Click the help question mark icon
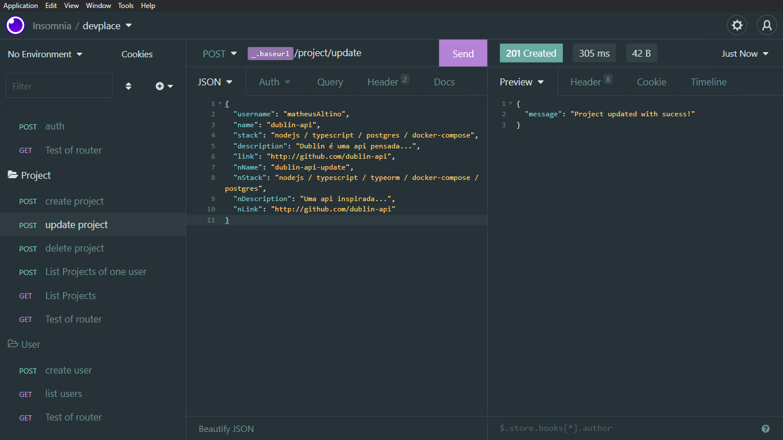 765,429
